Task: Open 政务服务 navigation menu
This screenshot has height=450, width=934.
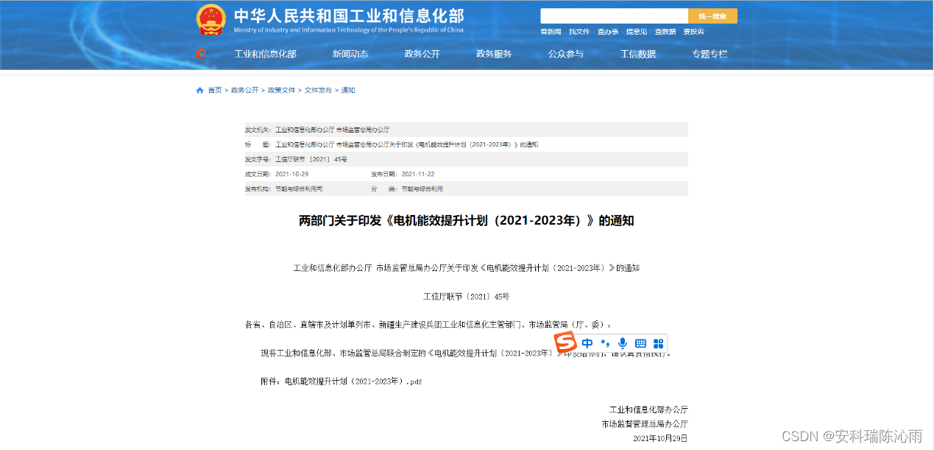Action: point(494,54)
